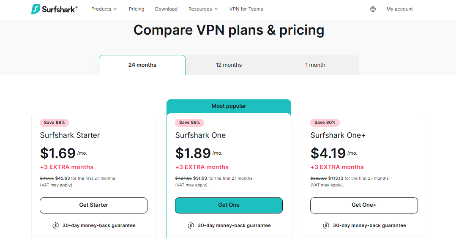The width and height of the screenshot is (456, 238).
Task: Click Save 89% badge on Surfshark Starter
Action: point(55,123)
